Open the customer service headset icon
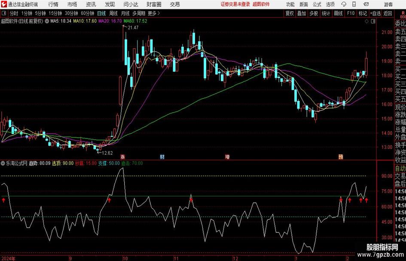406x261 pixels. pyautogui.click(x=344, y=4)
